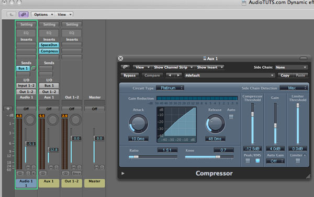Click the Aux 1 pan knob
The height and width of the screenshot is (197, 314).
53,120
